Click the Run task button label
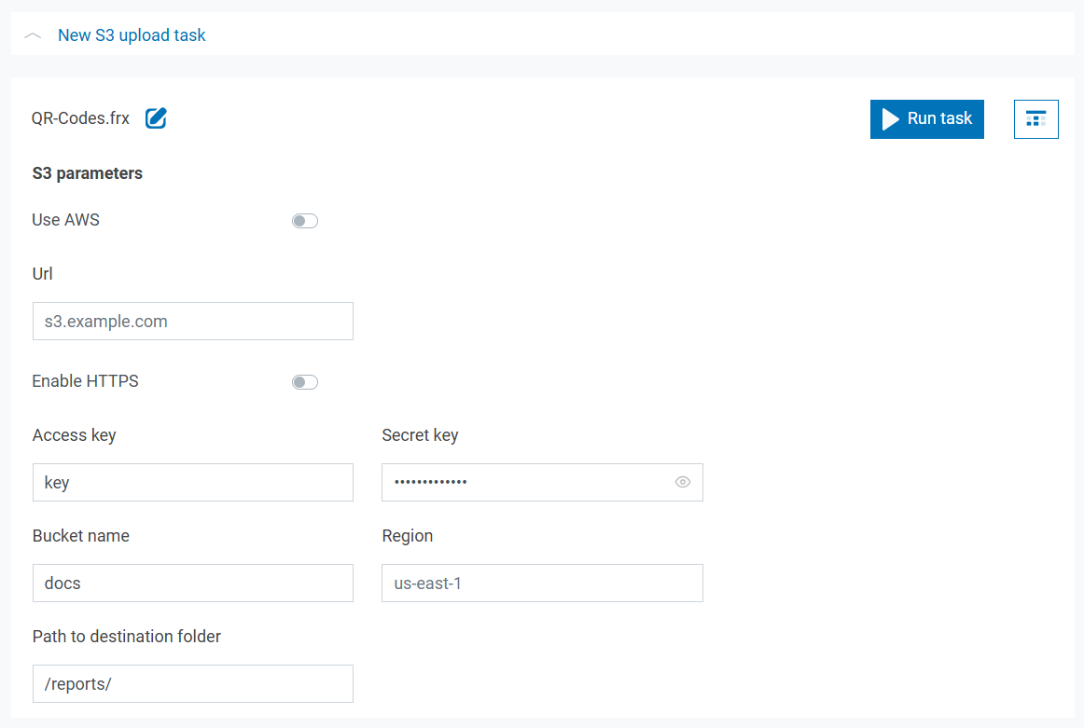 pos(939,118)
